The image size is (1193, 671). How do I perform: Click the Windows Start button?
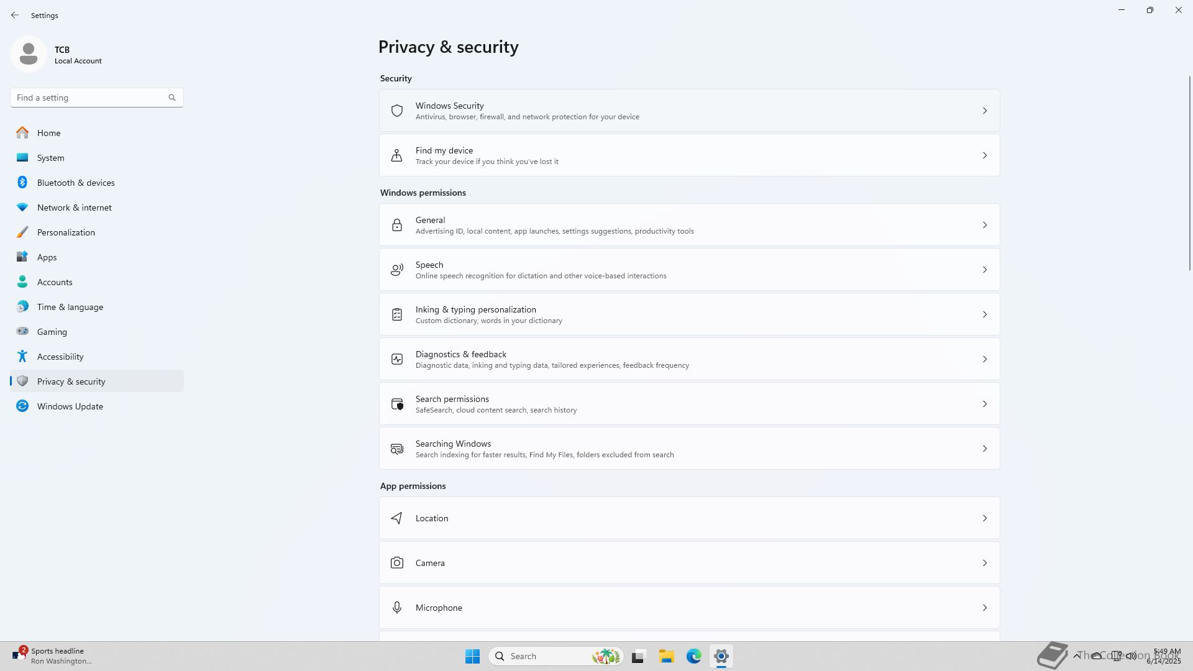click(472, 656)
